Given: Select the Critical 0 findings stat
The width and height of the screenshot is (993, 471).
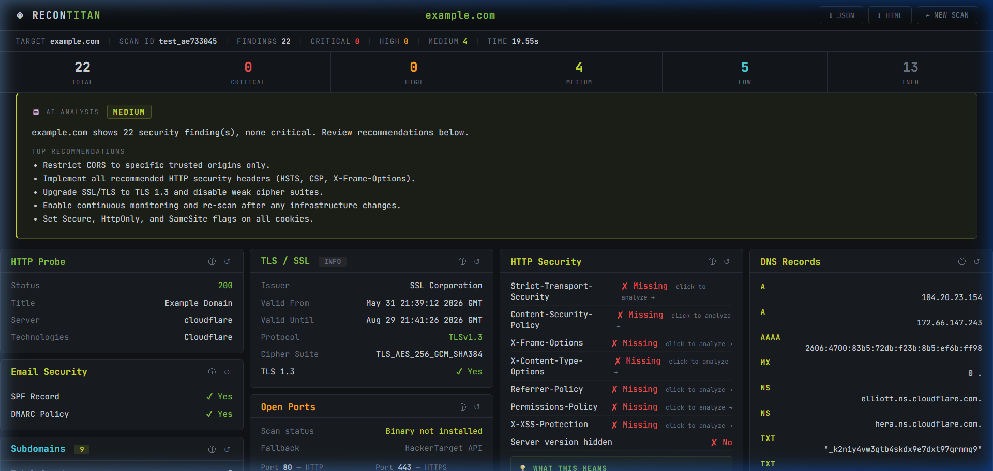Looking at the screenshot, I should click(x=248, y=72).
